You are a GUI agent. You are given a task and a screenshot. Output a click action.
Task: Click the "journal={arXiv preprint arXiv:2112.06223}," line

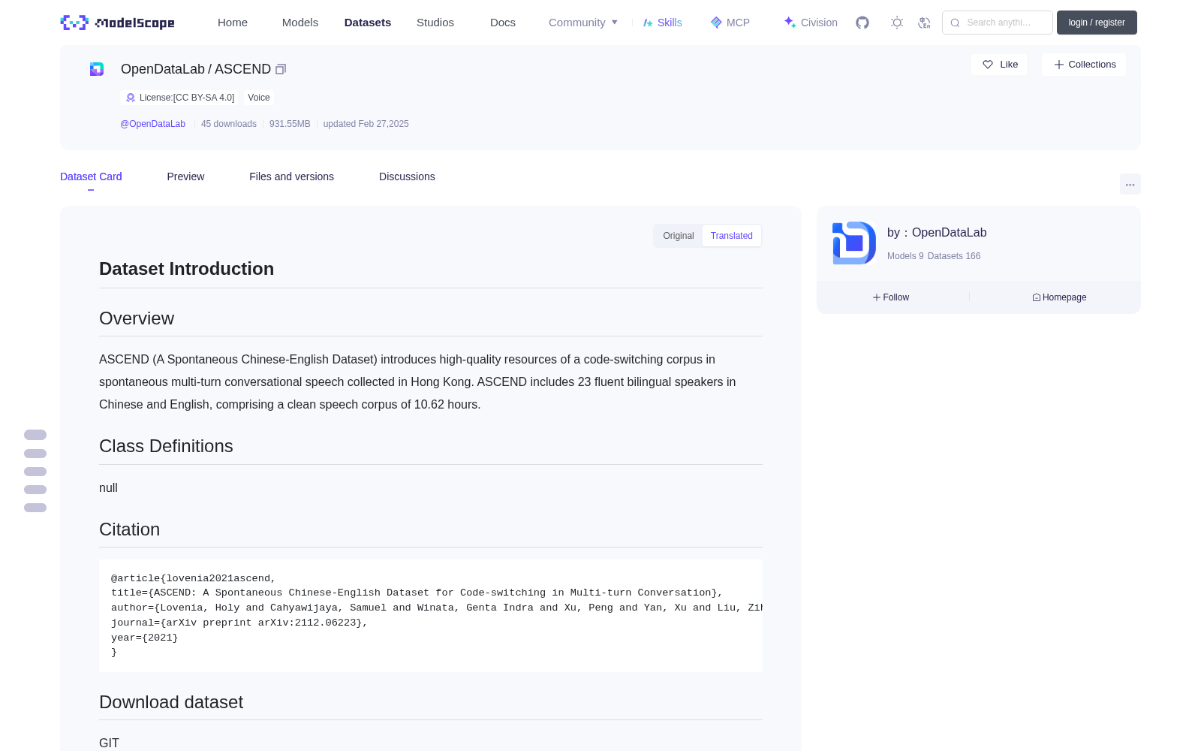pyautogui.click(x=239, y=623)
